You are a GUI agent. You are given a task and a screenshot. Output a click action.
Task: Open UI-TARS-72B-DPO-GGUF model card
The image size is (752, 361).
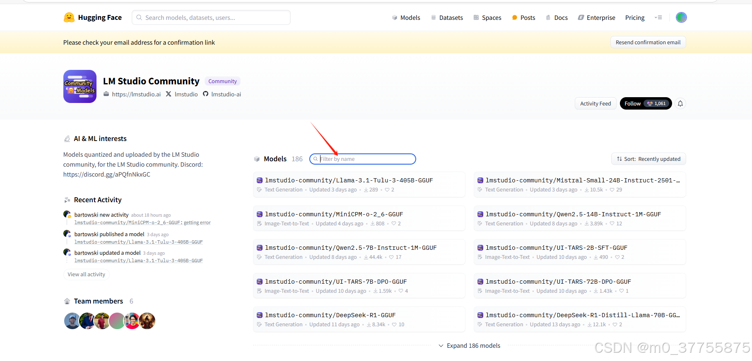580,286
